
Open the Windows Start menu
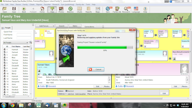[4, 105]
